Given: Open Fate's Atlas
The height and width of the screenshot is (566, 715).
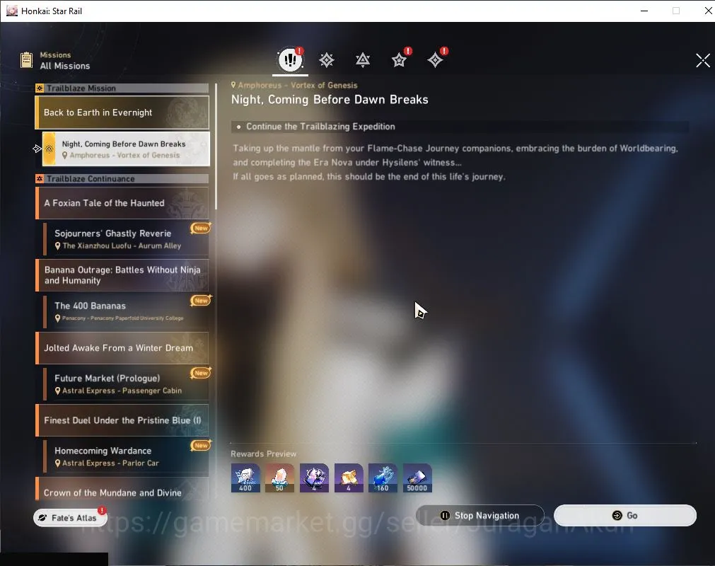Looking at the screenshot, I should (x=70, y=518).
